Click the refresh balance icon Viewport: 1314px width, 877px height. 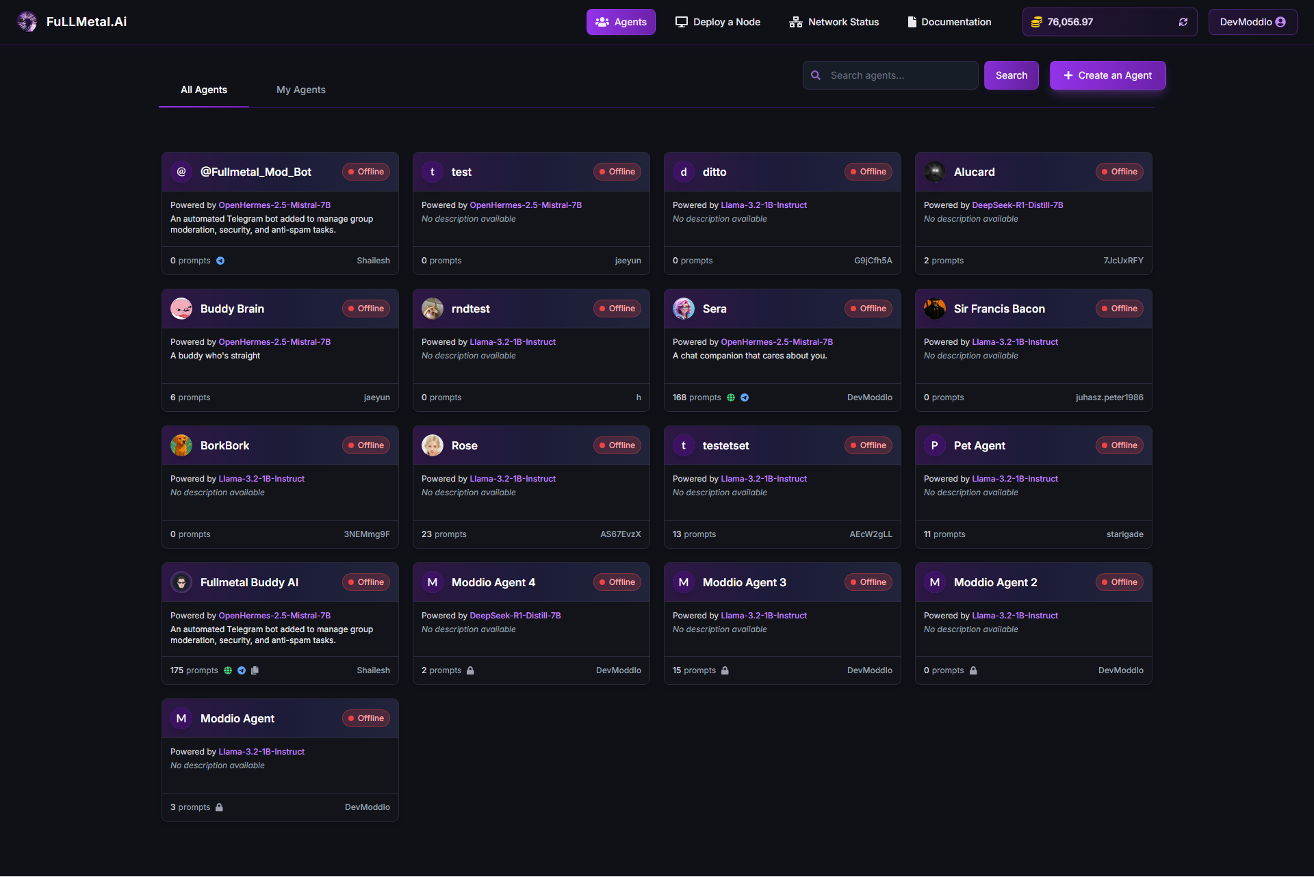[x=1183, y=22]
